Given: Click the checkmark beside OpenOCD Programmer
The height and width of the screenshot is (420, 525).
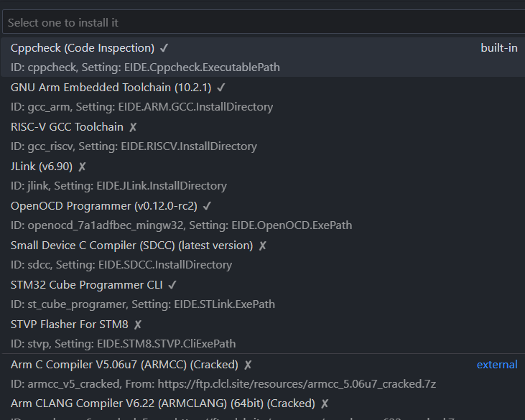Looking at the screenshot, I should 207,206.
